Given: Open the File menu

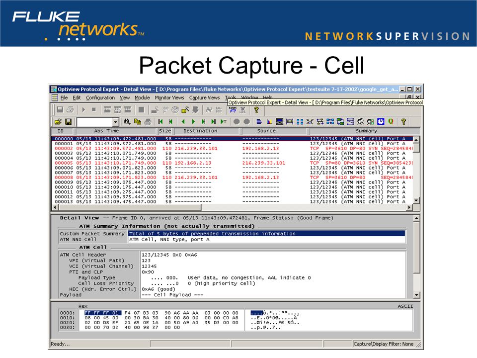Looking at the screenshot, I should [64, 98].
